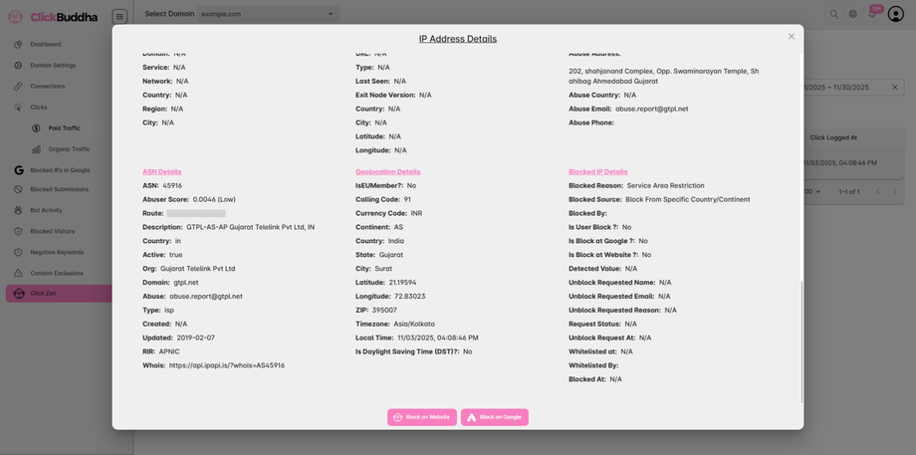Click the ClickBuddha logo
This screenshot has height=455, width=916.
click(x=53, y=17)
